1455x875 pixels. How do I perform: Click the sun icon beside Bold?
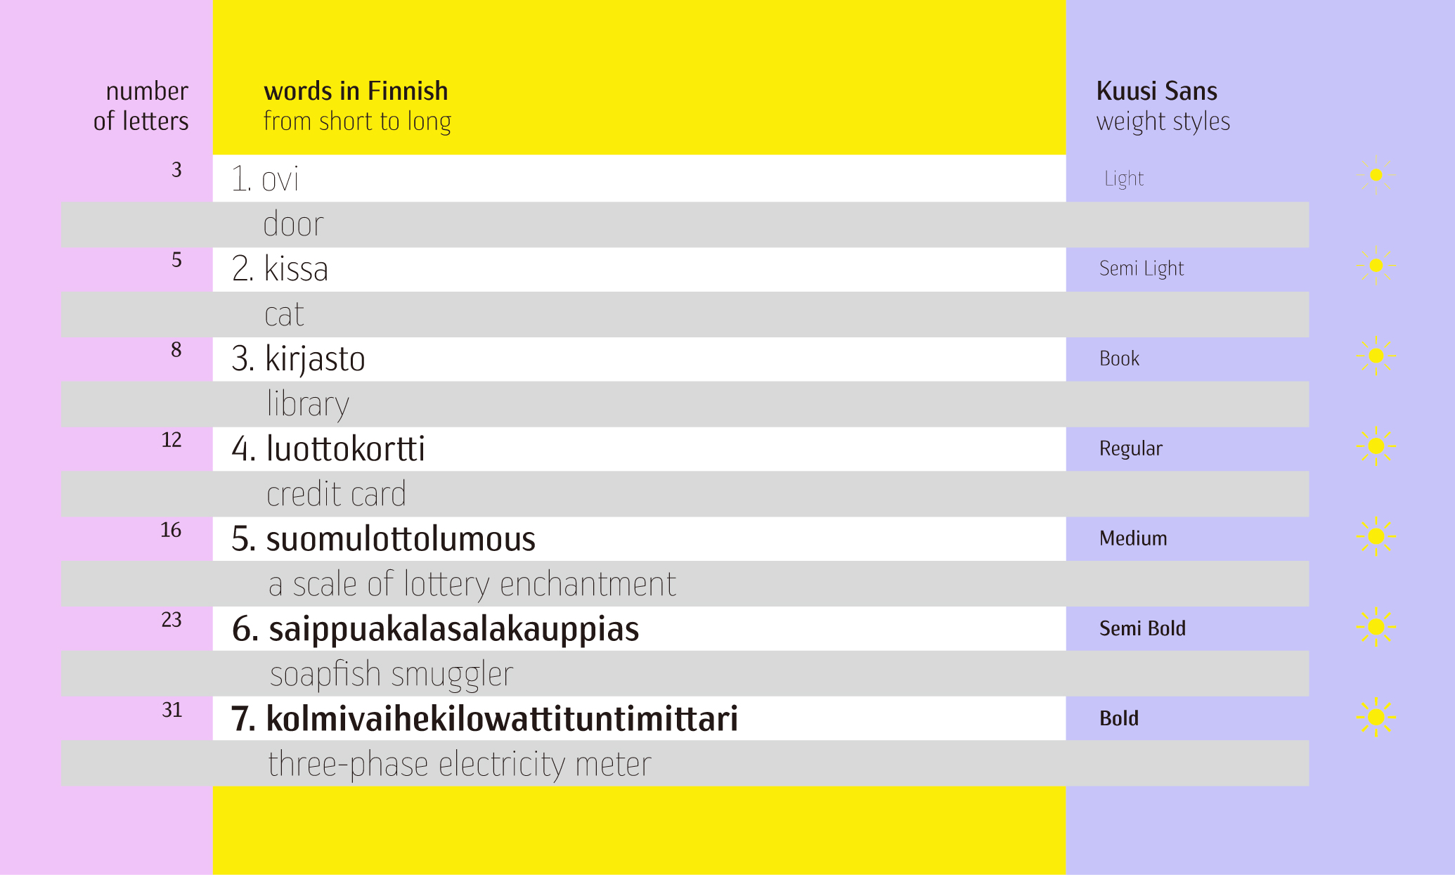click(x=1376, y=717)
